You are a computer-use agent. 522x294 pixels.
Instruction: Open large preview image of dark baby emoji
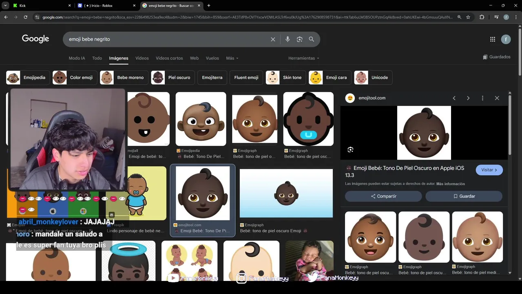pyautogui.click(x=424, y=133)
